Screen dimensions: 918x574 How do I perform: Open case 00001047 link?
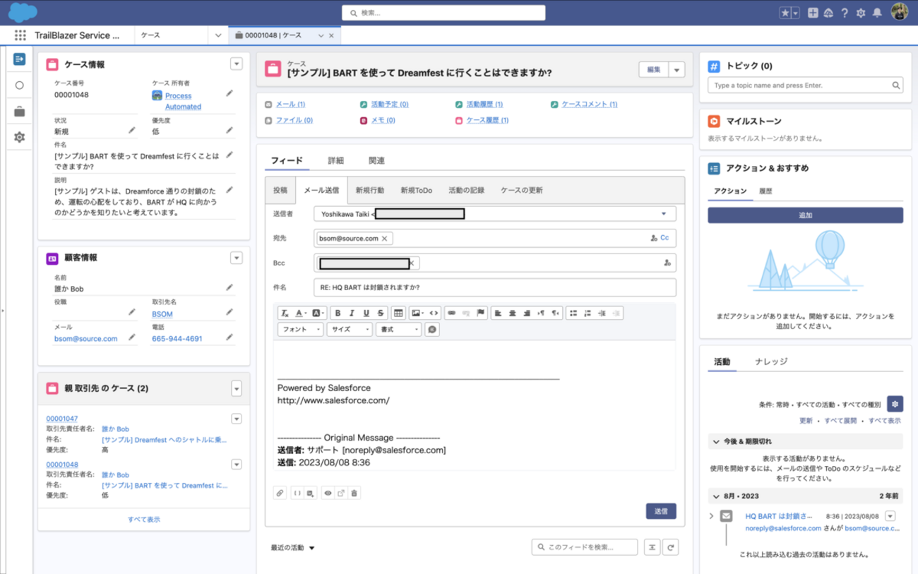click(62, 419)
